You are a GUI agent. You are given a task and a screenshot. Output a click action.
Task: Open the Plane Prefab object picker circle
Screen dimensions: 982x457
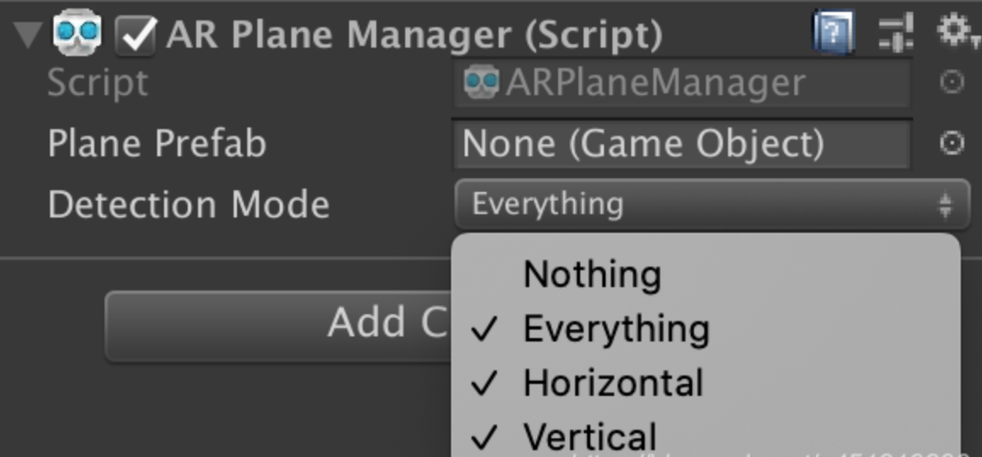951,144
